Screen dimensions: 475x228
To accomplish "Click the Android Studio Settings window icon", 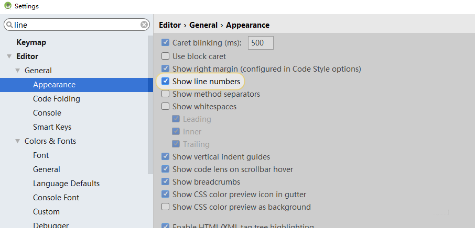I will (7, 6).
